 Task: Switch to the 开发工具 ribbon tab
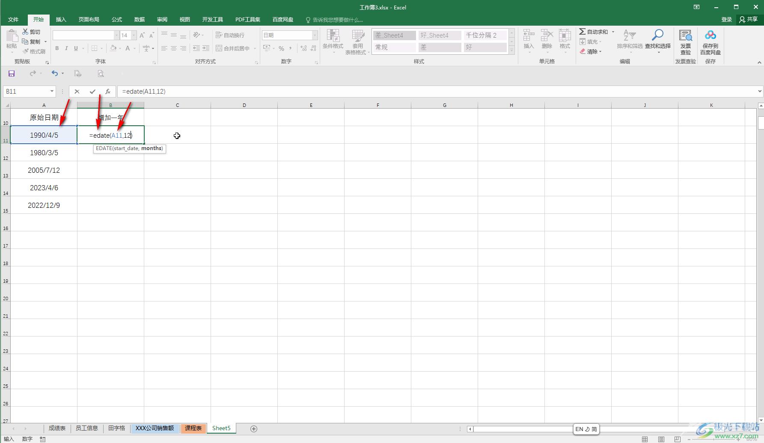click(213, 20)
